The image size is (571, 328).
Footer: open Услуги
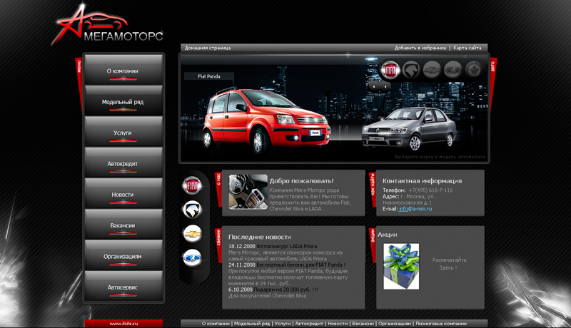click(283, 323)
